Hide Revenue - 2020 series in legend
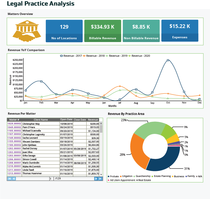 pyautogui.click(x=139, y=56)
